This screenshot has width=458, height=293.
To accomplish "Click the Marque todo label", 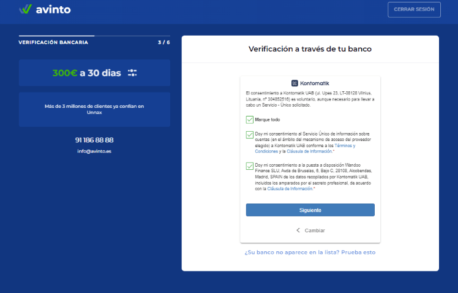I will tap(267, 120).
